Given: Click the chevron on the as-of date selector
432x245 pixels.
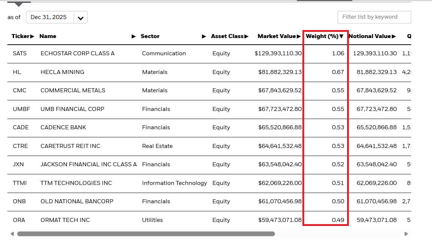Looking at the screenshot, I should (x=81, y=18).
